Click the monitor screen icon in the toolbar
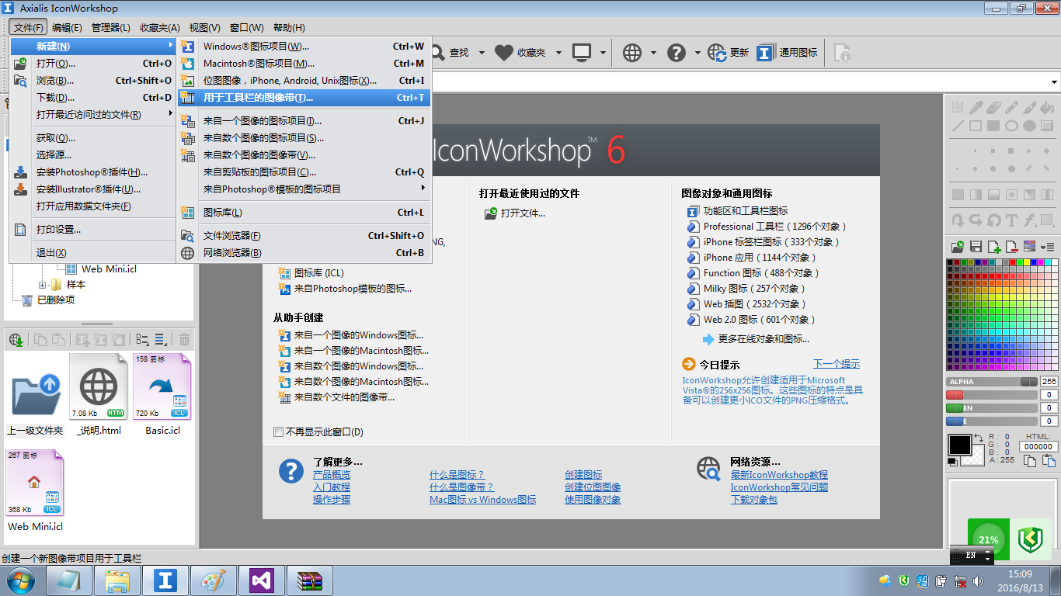The width and height of the screenshot is (1061, 596). [x=581, y=52]
